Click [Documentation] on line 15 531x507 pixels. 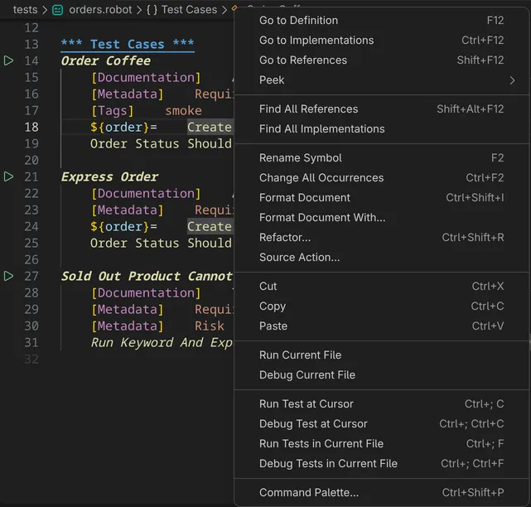point(146,78)
